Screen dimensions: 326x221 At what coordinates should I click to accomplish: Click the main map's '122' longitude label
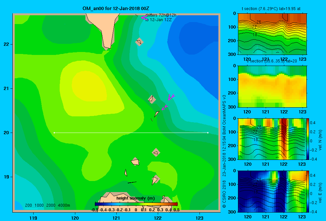[x=158, y=218]
